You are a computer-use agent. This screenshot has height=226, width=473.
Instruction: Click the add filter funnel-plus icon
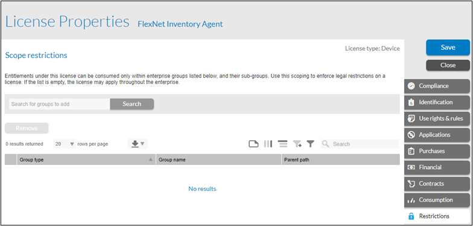(297, 144)
